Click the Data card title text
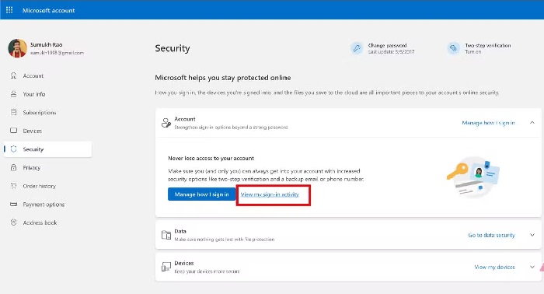 coord(180,231)
